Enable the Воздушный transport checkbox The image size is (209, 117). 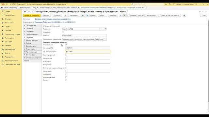[66, 61]
